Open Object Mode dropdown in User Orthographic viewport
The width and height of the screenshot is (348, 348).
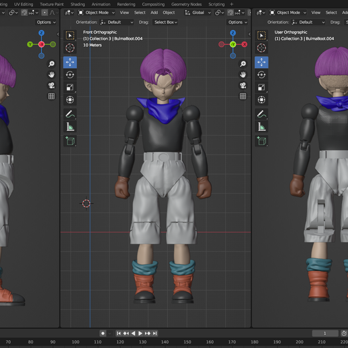coord(288,13)
